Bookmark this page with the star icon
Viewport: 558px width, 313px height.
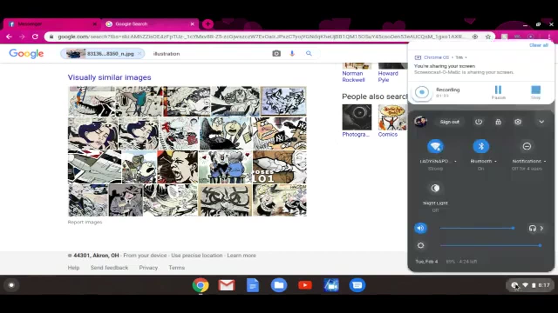click(488, 37)
